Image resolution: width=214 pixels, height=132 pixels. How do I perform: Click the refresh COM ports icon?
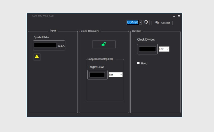point(146,22)
